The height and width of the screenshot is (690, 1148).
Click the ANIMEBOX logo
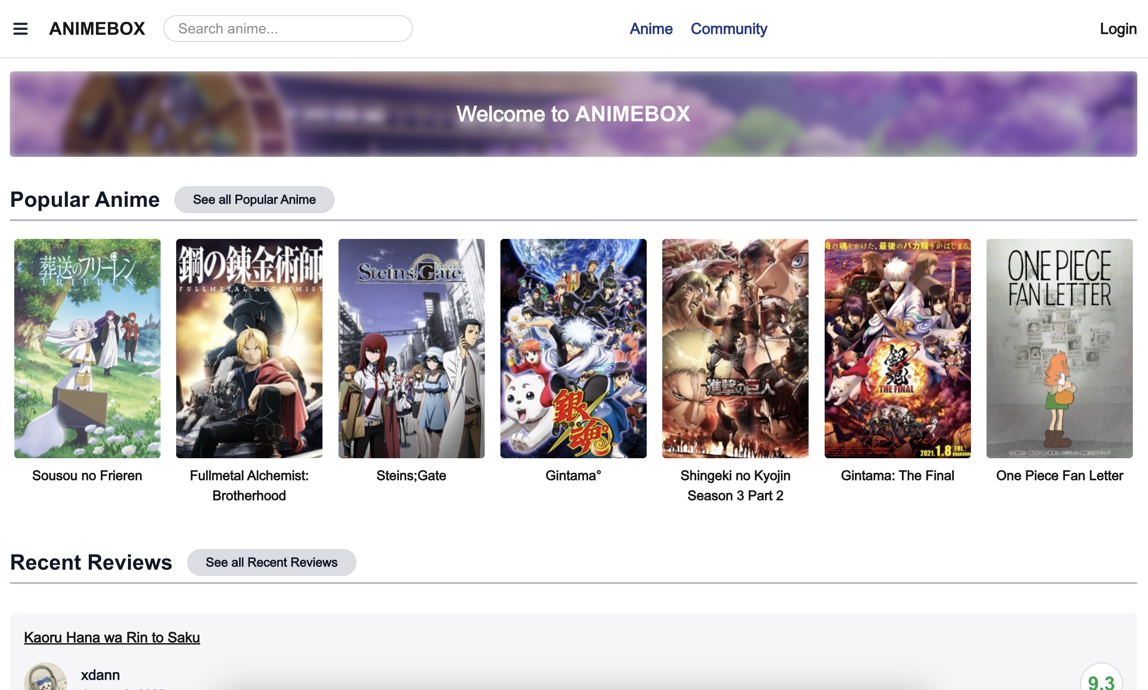[x=97, y=29]
